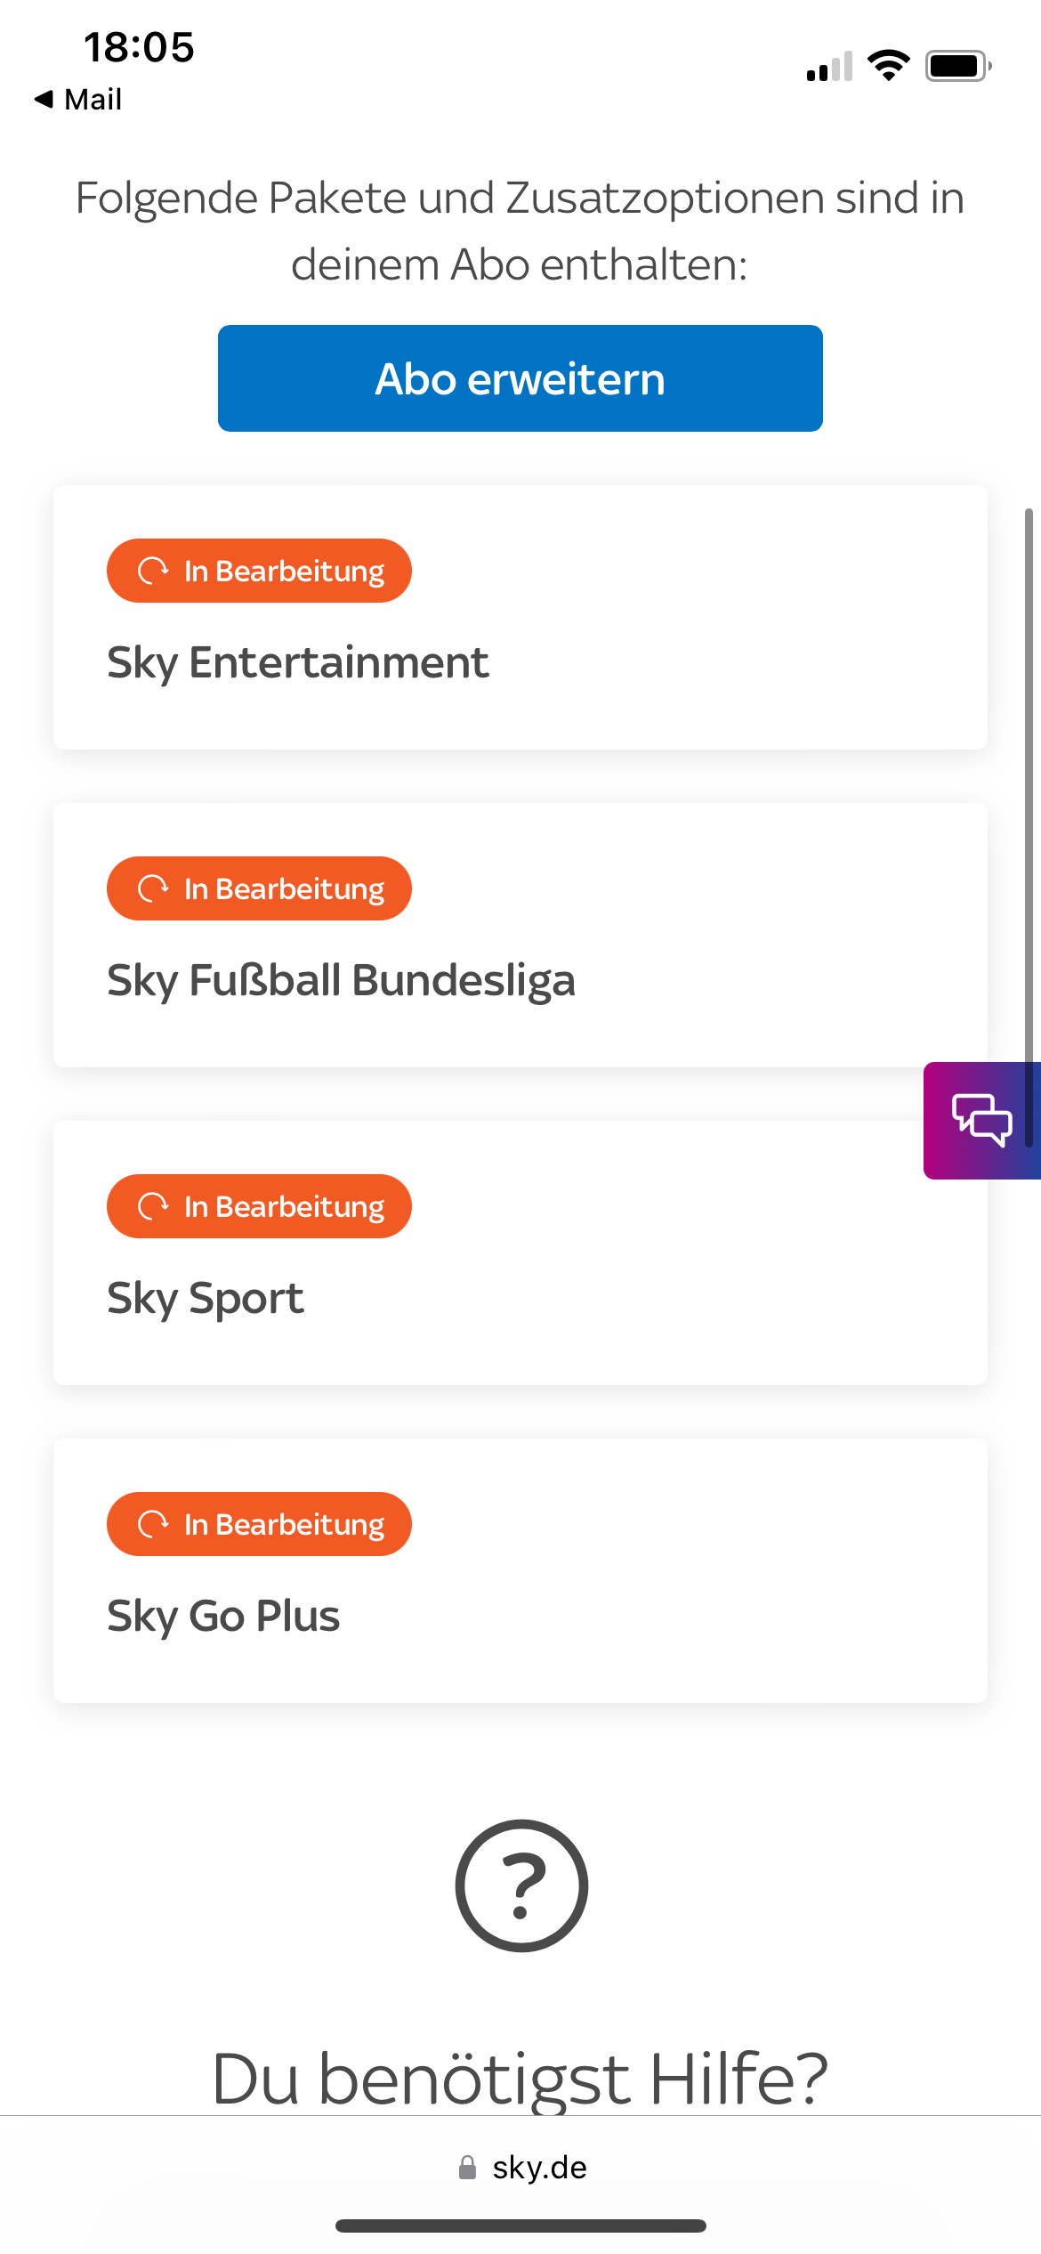Screen dimensions: 1041x2254
Task: Click the question mark help icon
Action: point(521,1885)
